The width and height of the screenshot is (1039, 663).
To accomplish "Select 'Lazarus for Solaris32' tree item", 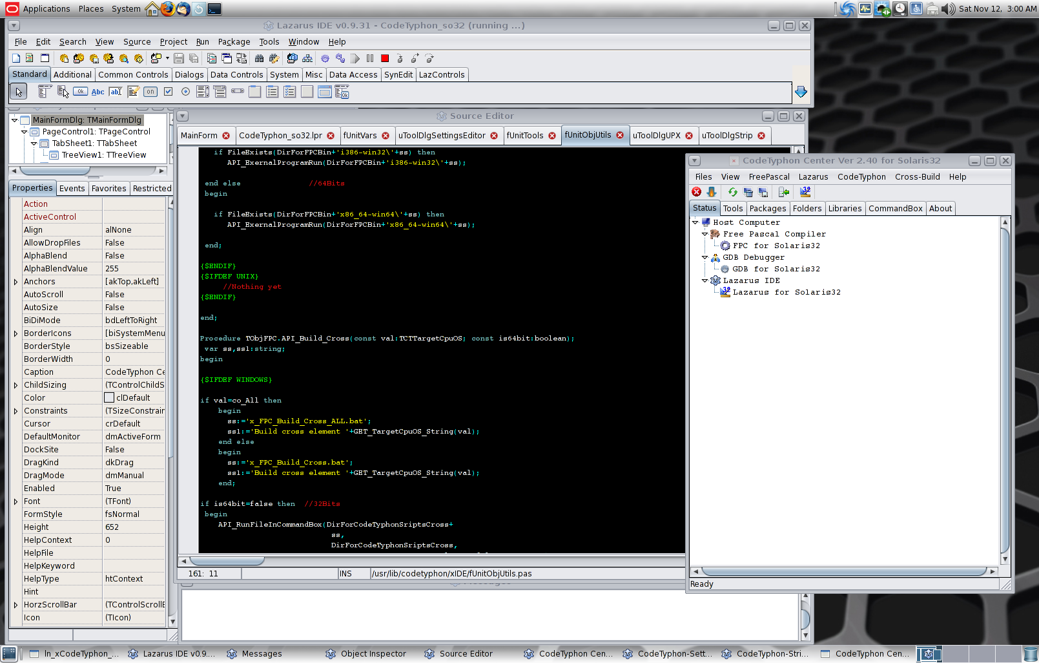I will (787, 292).
